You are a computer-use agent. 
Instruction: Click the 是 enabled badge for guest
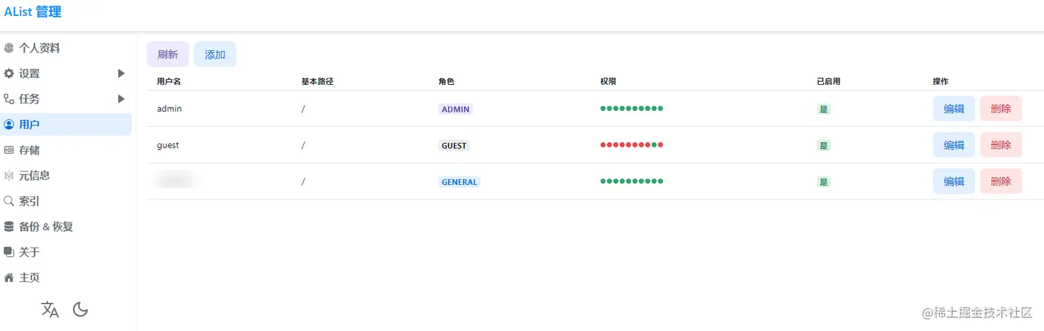click(x=824, y=146)
